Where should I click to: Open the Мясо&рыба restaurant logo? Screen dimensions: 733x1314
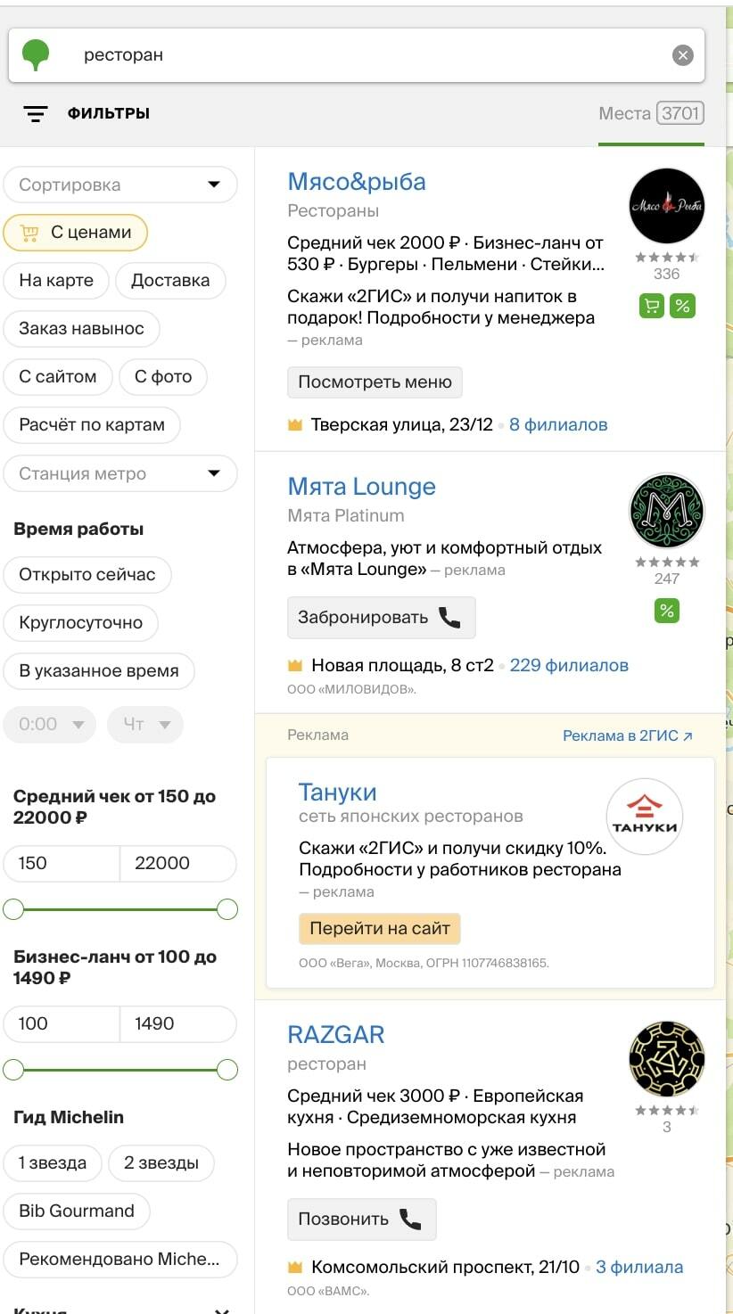(667, 206)
